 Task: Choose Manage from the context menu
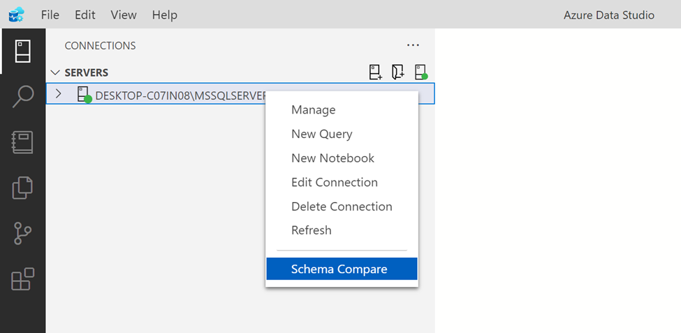coord(313,110)
